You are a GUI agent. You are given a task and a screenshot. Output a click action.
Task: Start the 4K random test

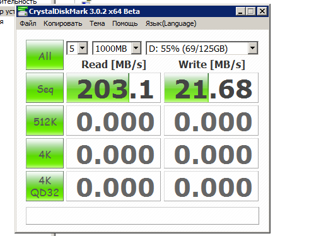tap(45, 153)
